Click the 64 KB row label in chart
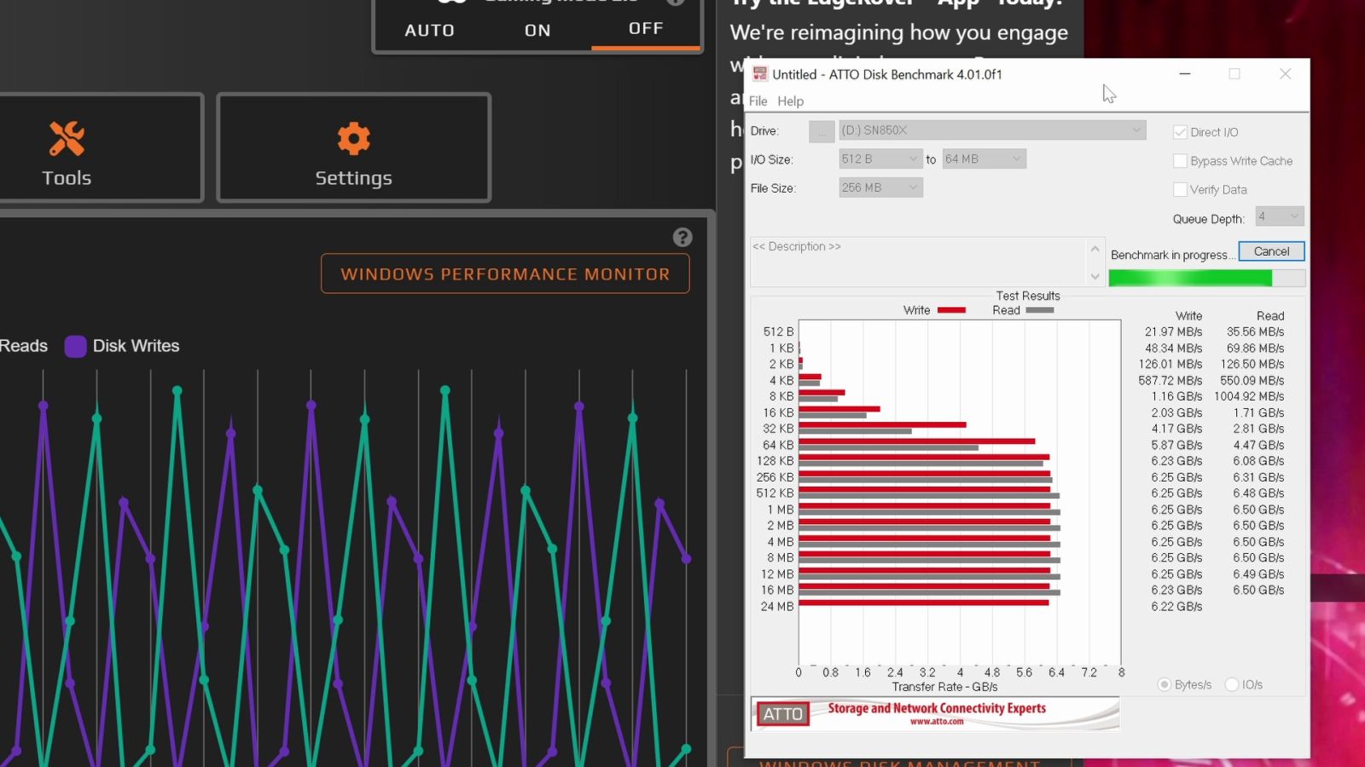 [778, 445]
